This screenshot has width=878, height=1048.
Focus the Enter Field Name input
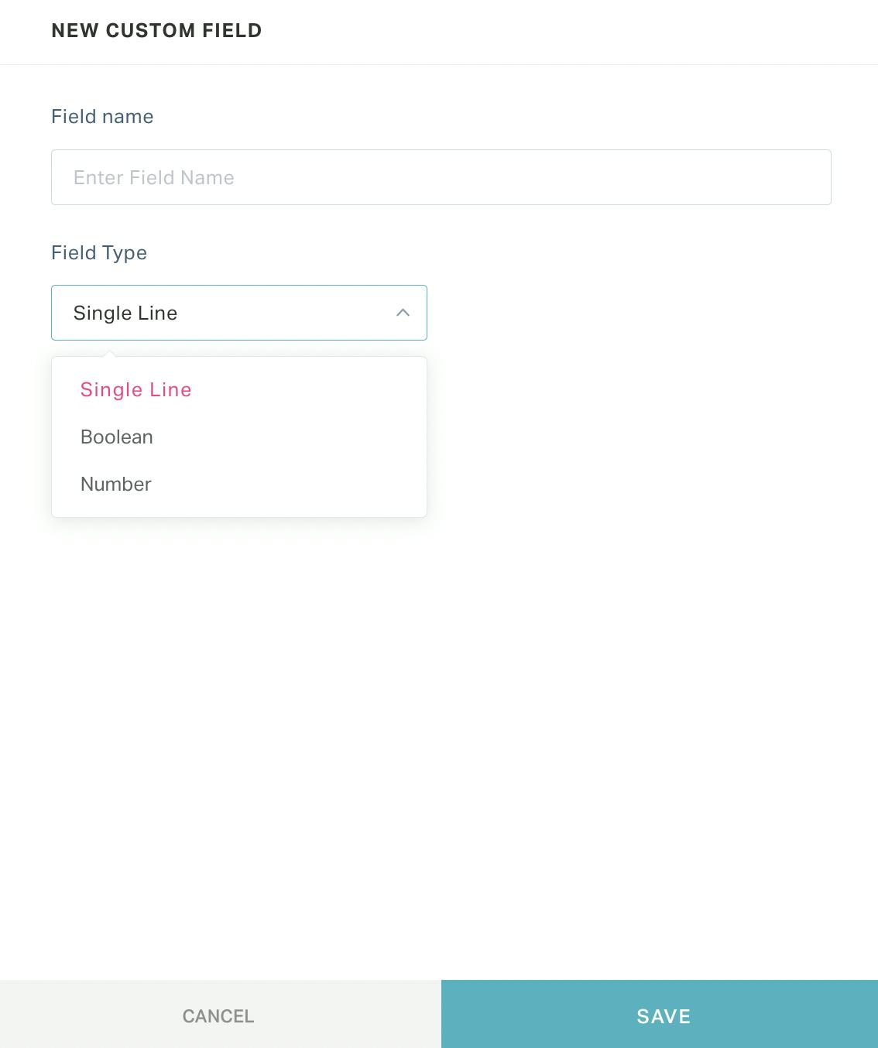pyautogui.click(x=441, y=177)
